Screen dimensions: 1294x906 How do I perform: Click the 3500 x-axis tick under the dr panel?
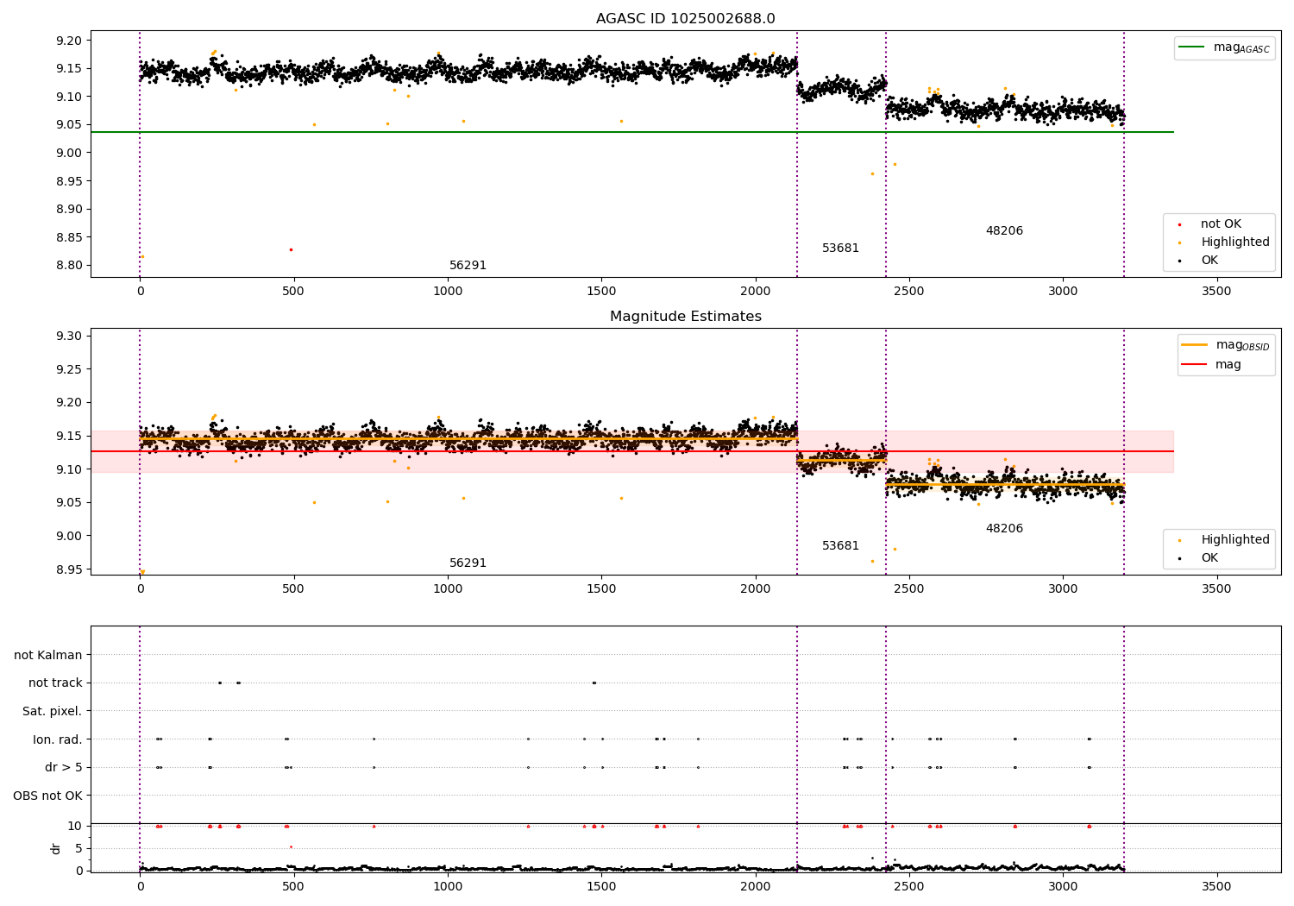coord(1216,886)
